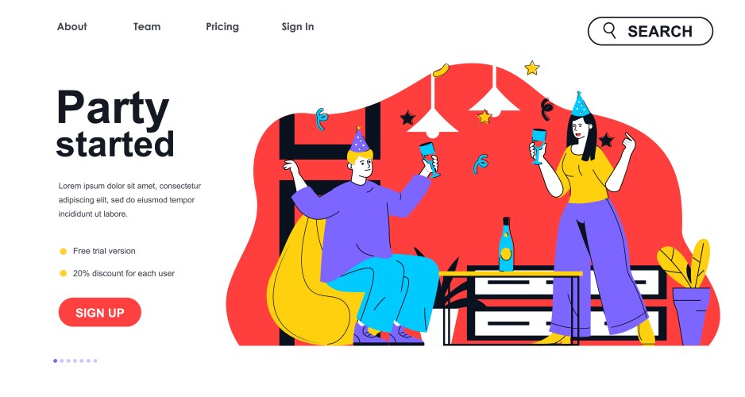This screenshot has height=397, width=745.
Task: Open the Pricing link in navigation
Action: [222, 27]
